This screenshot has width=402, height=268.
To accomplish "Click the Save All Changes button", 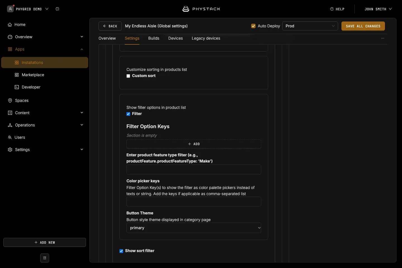I will pos(363,26).
